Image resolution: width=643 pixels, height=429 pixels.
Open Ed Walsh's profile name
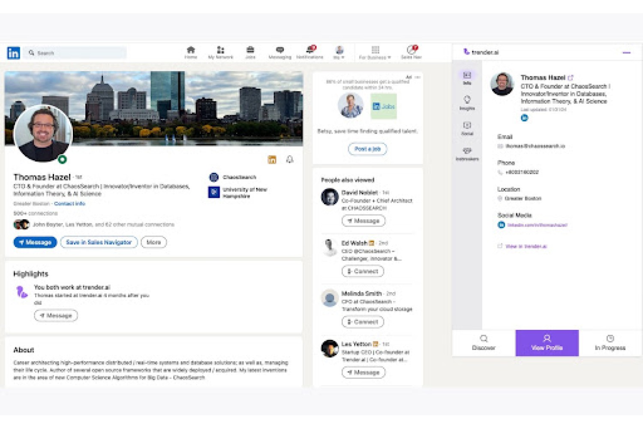(x=354, y=243)
